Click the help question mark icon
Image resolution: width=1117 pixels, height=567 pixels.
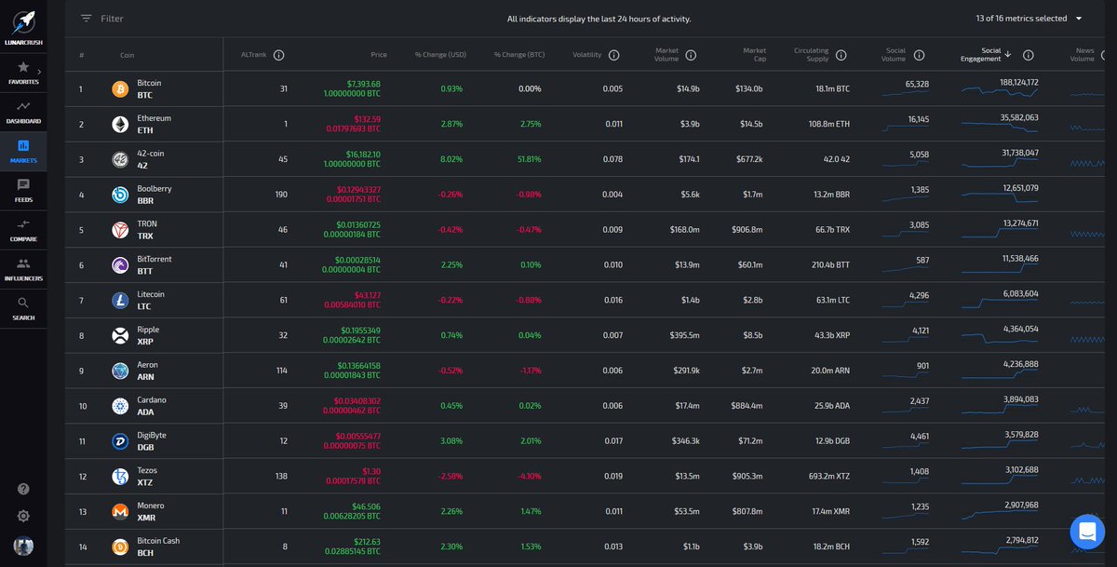tap(23, 489)
